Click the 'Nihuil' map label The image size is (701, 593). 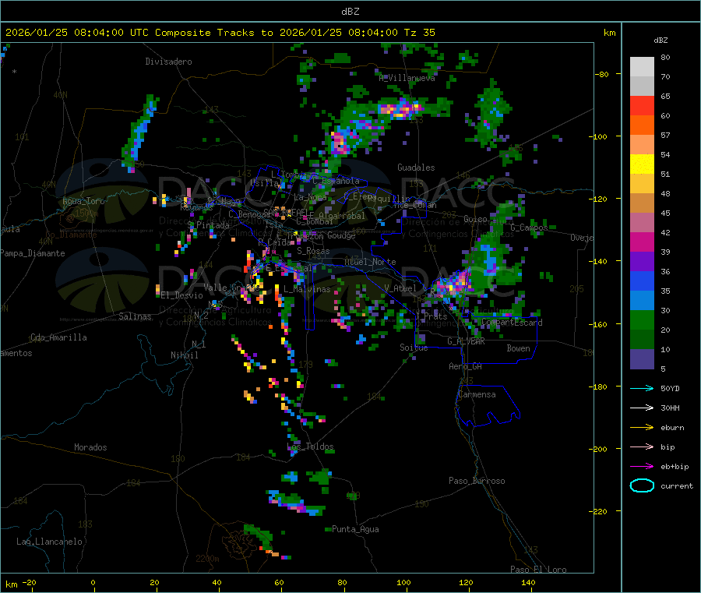click(184, 355)
